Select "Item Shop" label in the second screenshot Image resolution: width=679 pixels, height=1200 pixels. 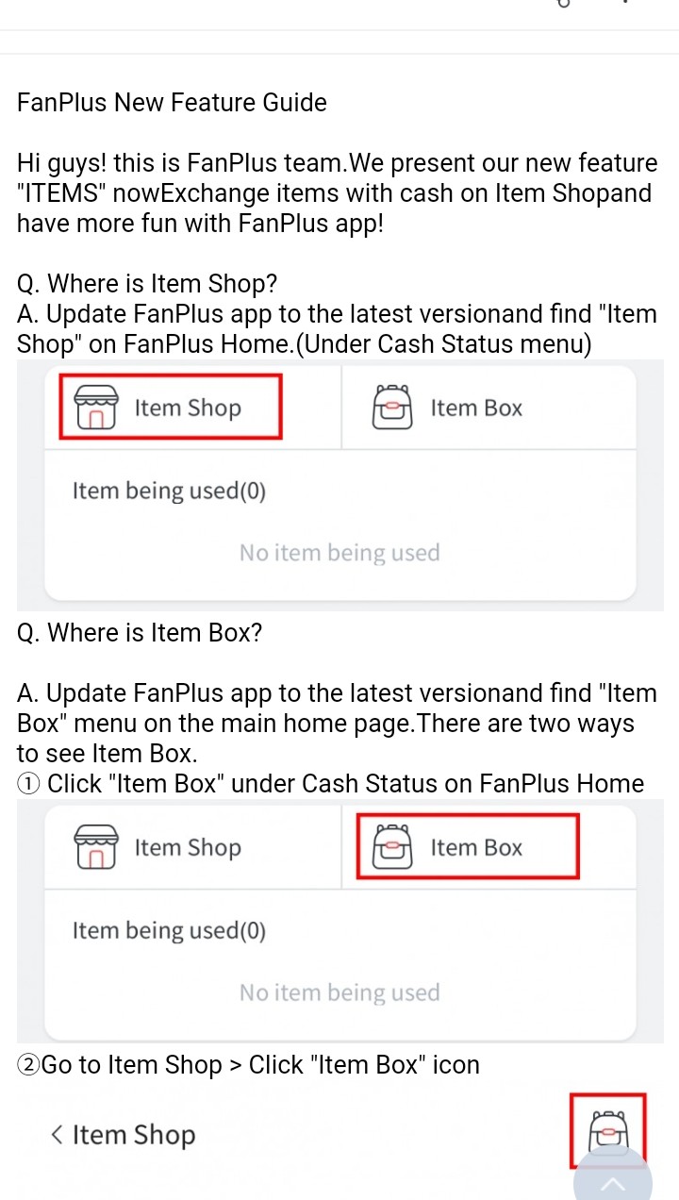click(188, 847)
